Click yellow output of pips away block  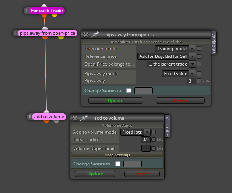point(61,38)
